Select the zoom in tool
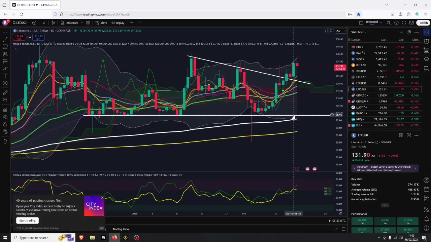Screen dimensions: 431x242 point(5,100)
